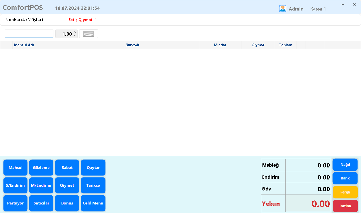Put the sale on Gözləmə hold
The width and height of the screenshot is (361, 213).
[x=41, y=168]
